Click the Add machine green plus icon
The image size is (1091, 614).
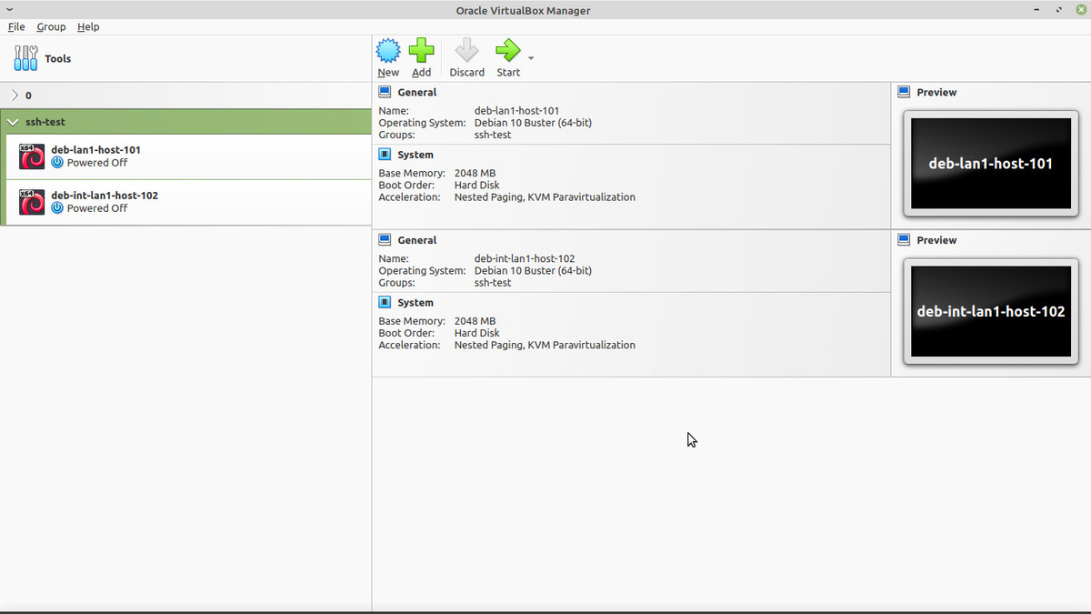(x=421, y=51)
